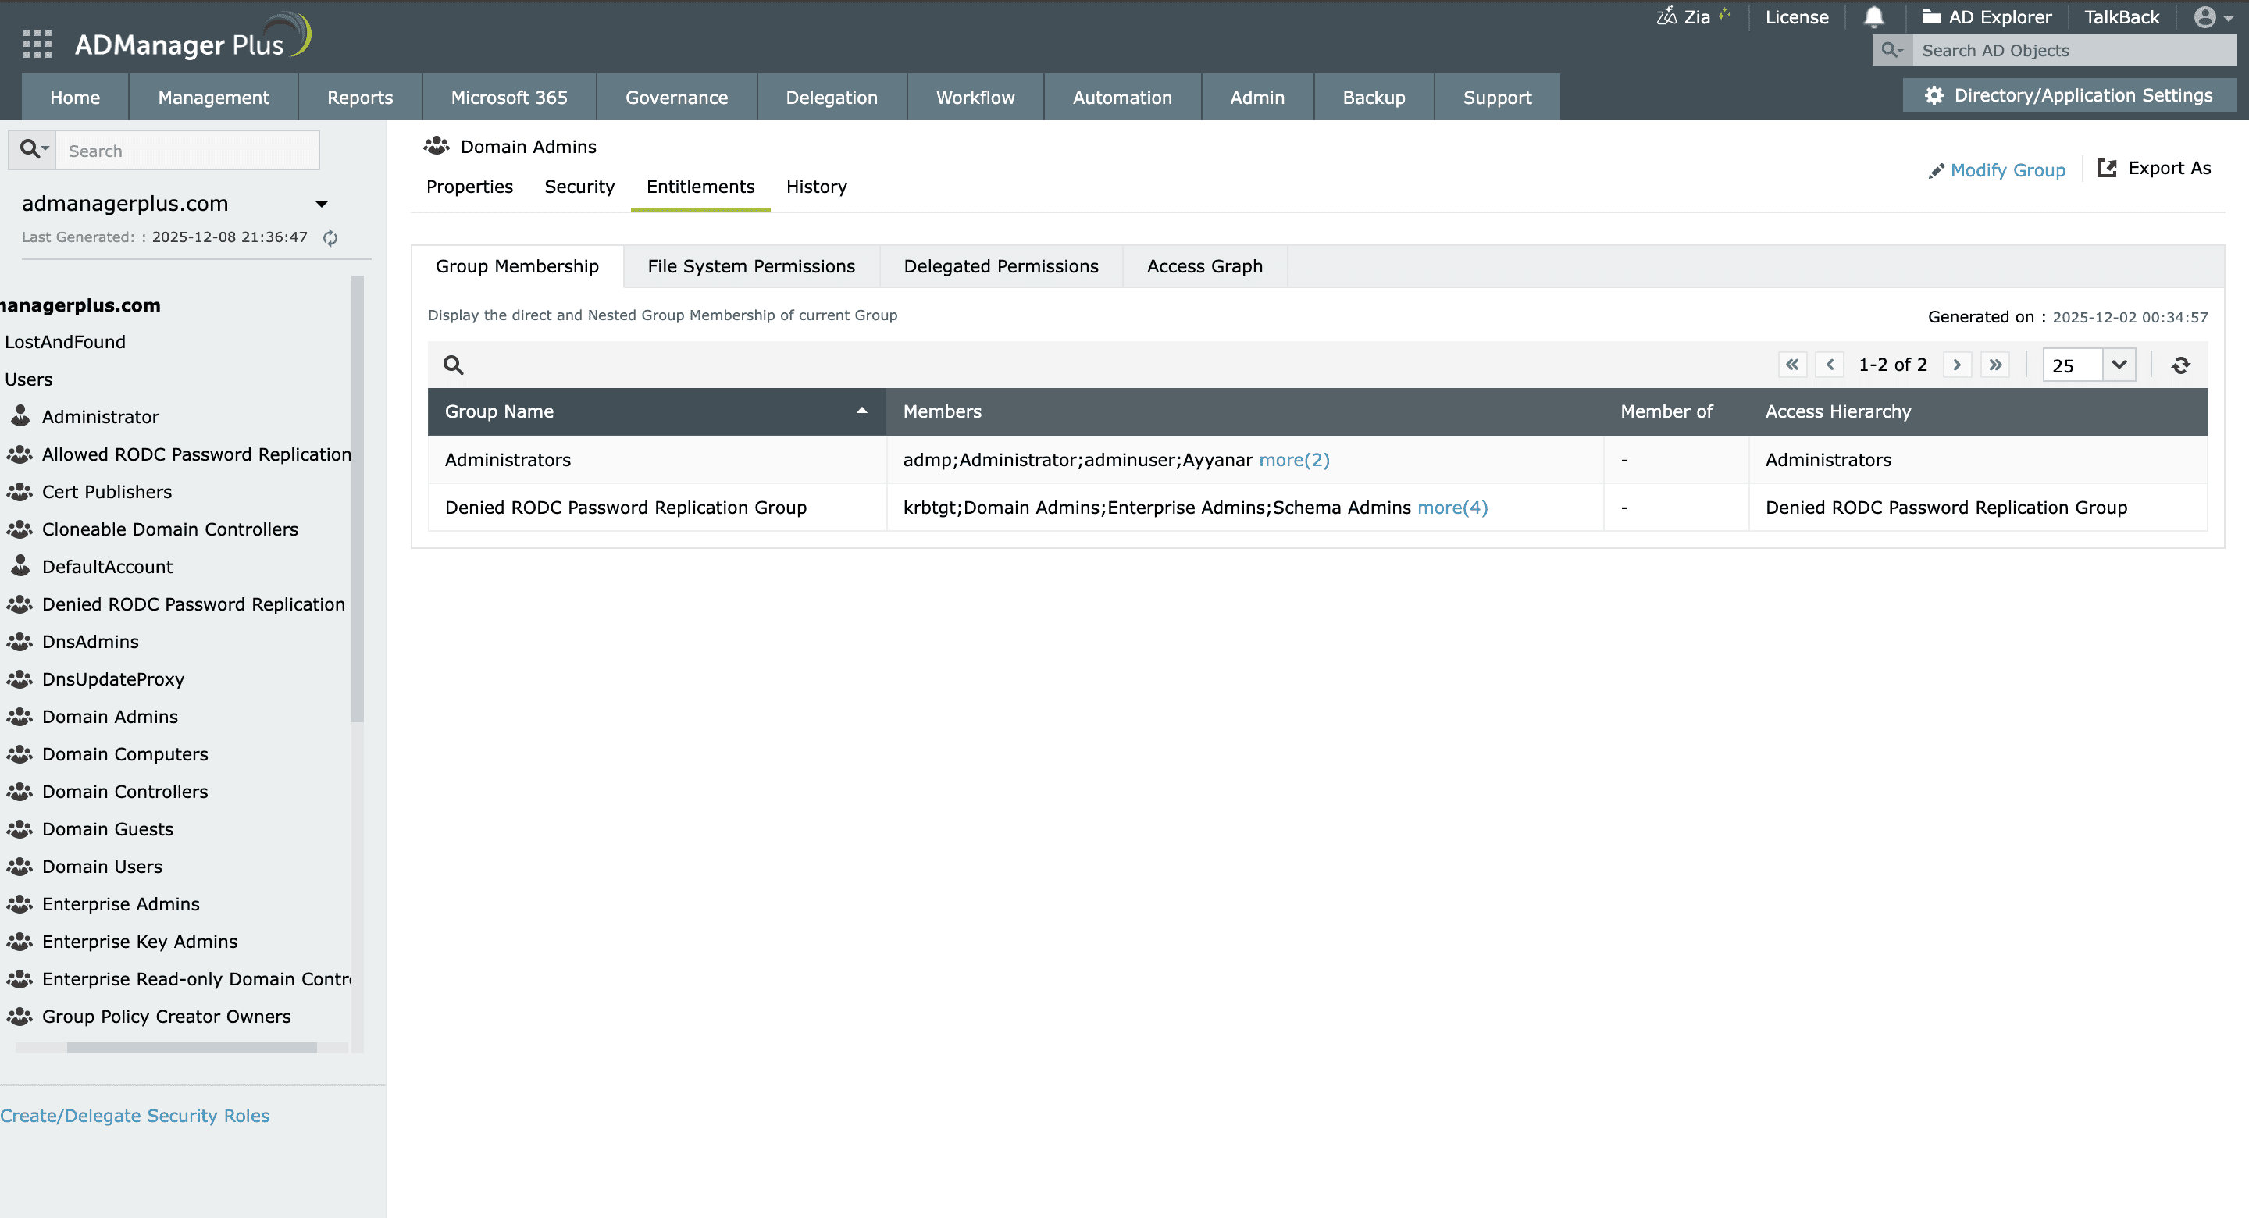
Task: Click the Export As icon
Action: point(2108,168)
